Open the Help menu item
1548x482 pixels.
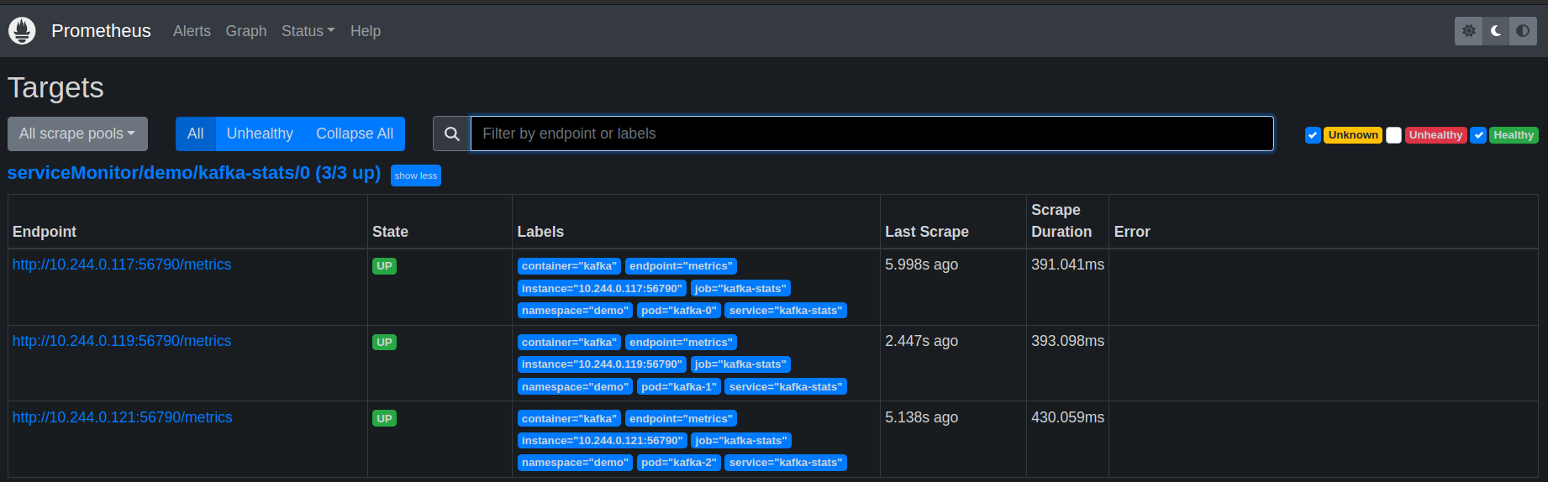point(365,31)
